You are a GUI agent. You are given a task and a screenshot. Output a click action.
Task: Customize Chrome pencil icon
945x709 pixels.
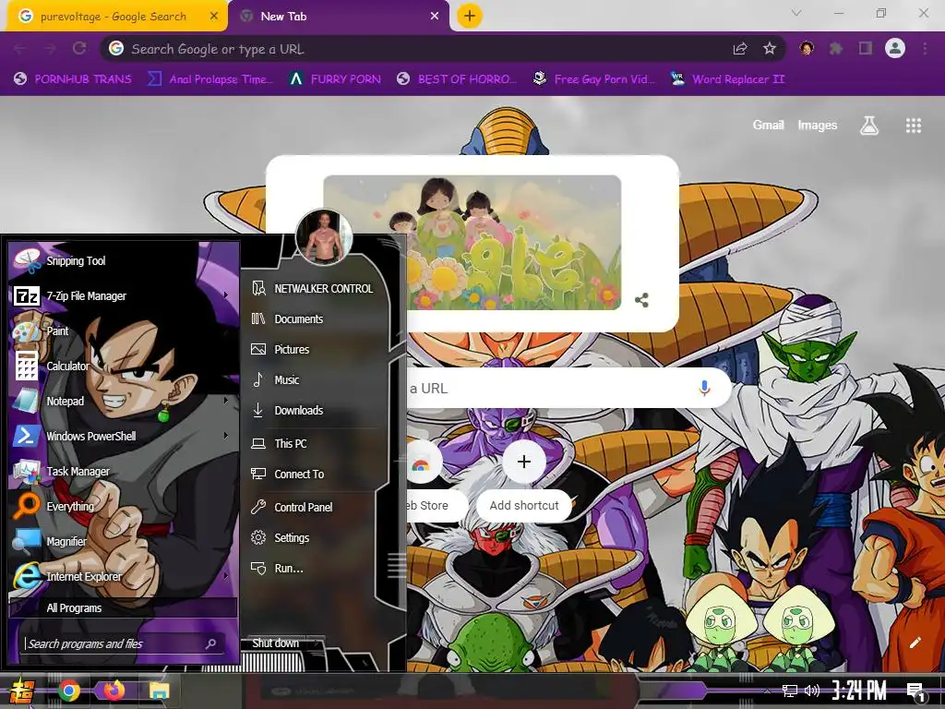(915, 643)
